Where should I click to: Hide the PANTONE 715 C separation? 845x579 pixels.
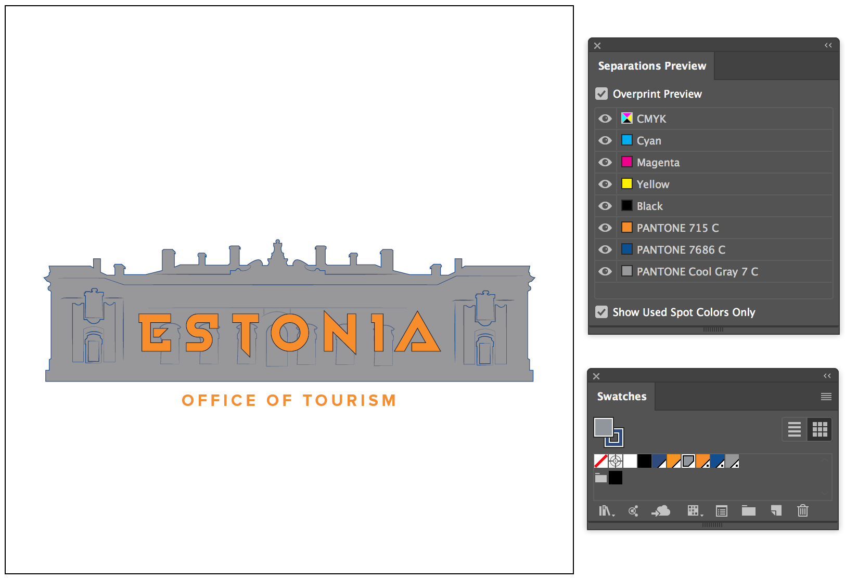605,228
